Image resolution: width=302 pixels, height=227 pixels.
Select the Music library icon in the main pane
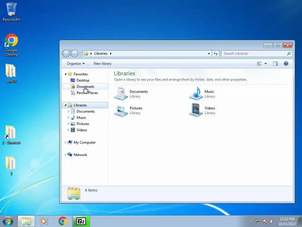196,93
